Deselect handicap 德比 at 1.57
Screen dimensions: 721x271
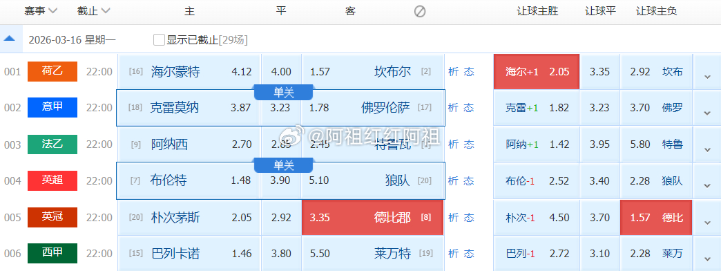tap(656, 218)
